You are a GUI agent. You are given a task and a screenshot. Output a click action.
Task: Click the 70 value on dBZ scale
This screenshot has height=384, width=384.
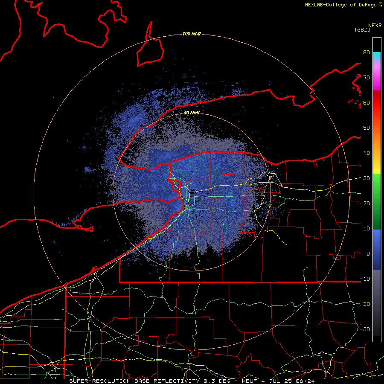[367, 78]
